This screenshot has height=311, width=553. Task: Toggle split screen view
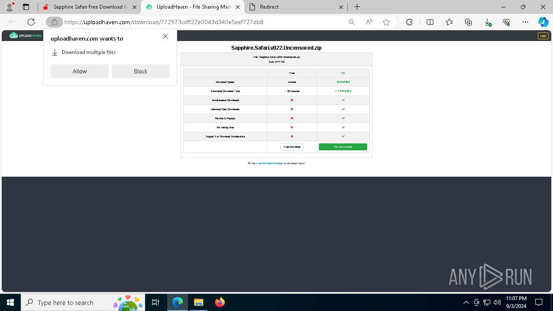click(430, 22)
